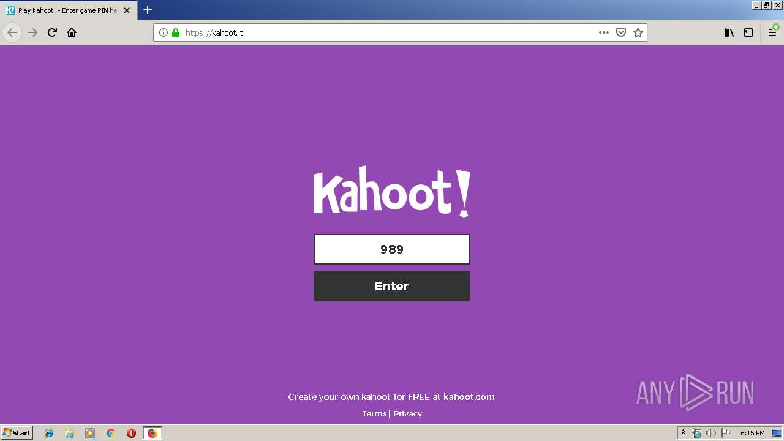Open the network tray icon
The width and height of the screenshot is (784, 441).
pos(696,433)
